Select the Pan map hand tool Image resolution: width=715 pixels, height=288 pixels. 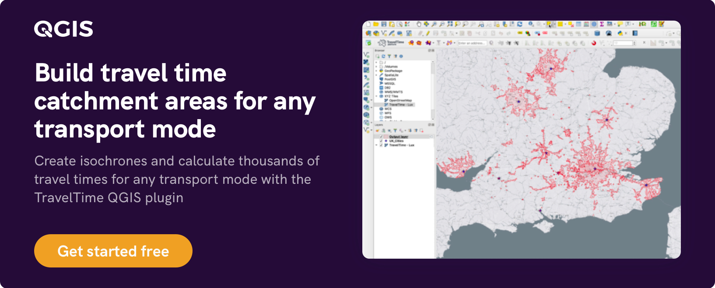pyautogui.click(x=419, y=24)
